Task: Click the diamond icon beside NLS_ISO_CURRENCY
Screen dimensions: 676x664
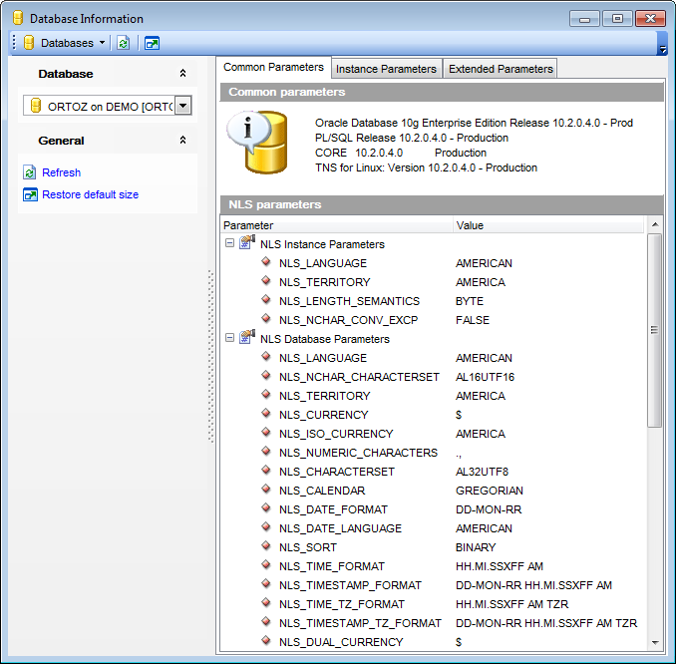Action: (266, 432)
